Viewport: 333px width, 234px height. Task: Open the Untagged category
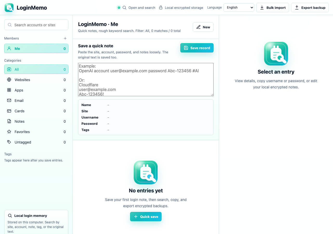(x=36, y=142)
